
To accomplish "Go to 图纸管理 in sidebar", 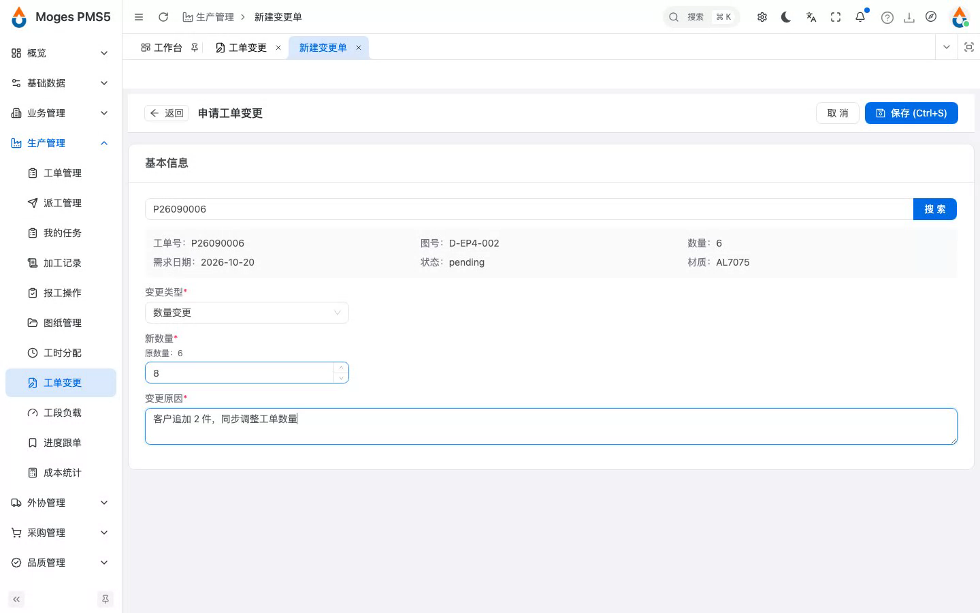I will (61, 323).
